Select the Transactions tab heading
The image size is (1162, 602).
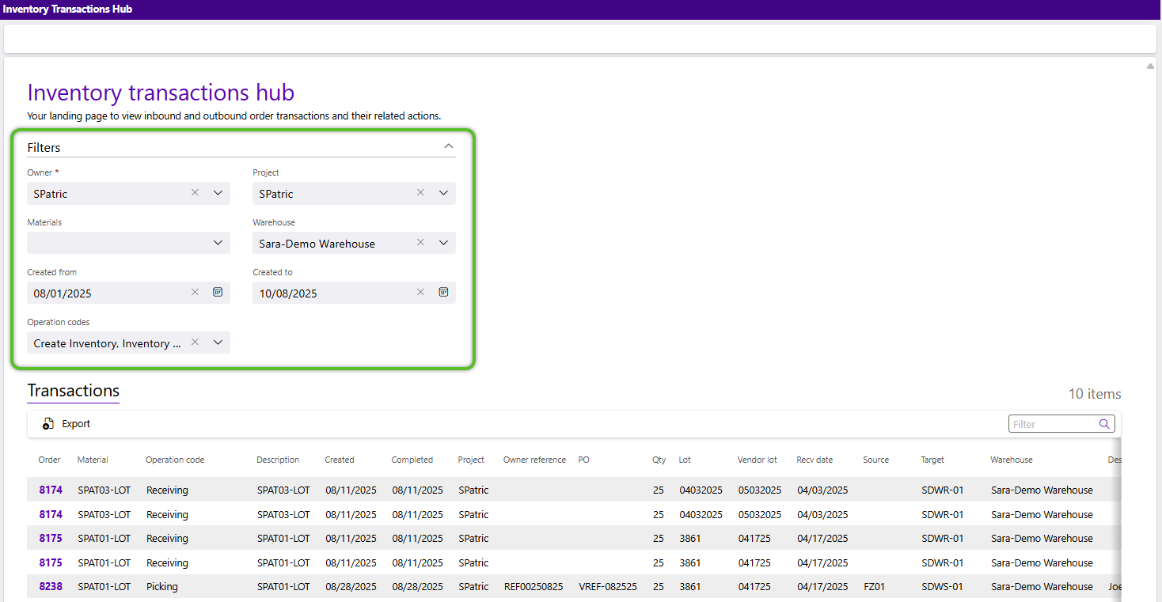coord(73,391)
